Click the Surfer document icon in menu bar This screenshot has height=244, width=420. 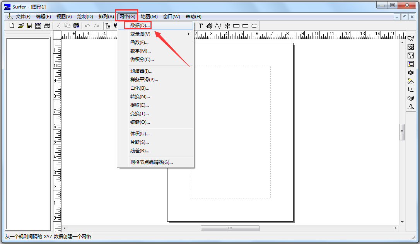9,16
